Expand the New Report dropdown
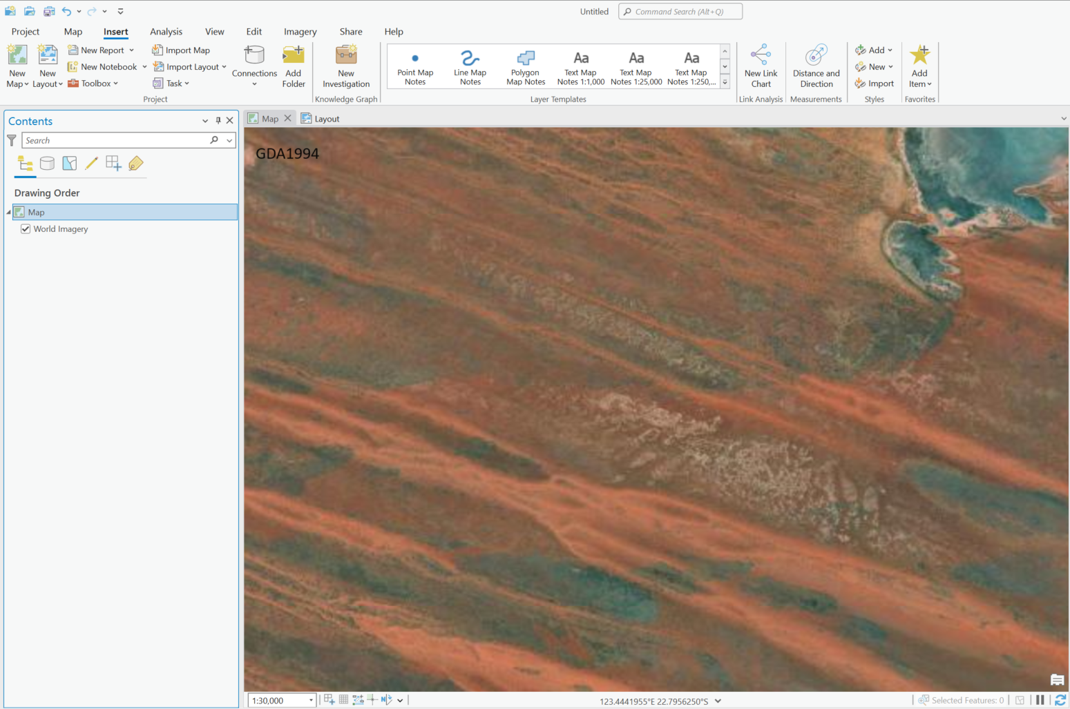This screenshot has width=1070, height=709. [131, 50]
